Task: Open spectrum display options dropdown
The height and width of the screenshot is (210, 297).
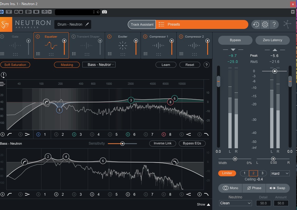Action: click(2, 84)
